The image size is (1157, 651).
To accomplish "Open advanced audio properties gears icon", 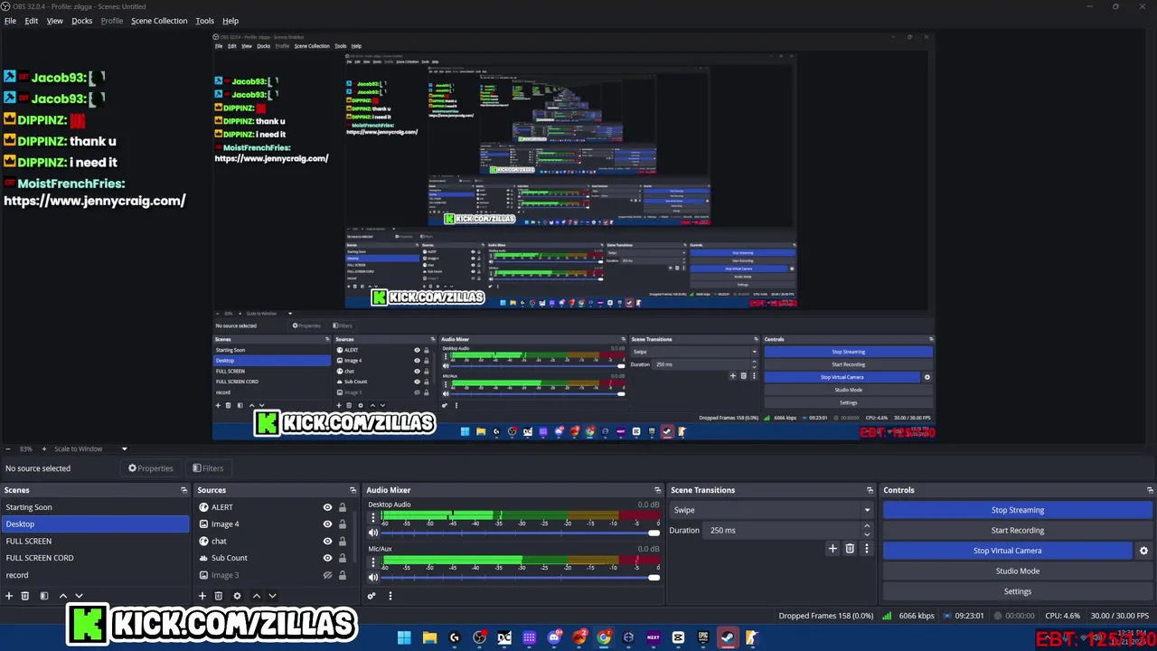I will (x=371, y=596).
